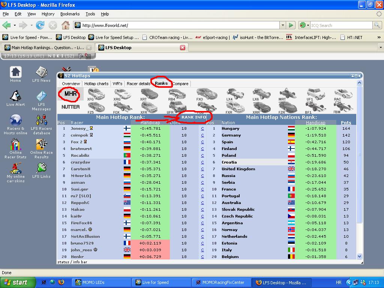Image resolution: width=384 pixels, height=288 pixels.
Task: Open the URL bar history dropdown
Action: 283,25
